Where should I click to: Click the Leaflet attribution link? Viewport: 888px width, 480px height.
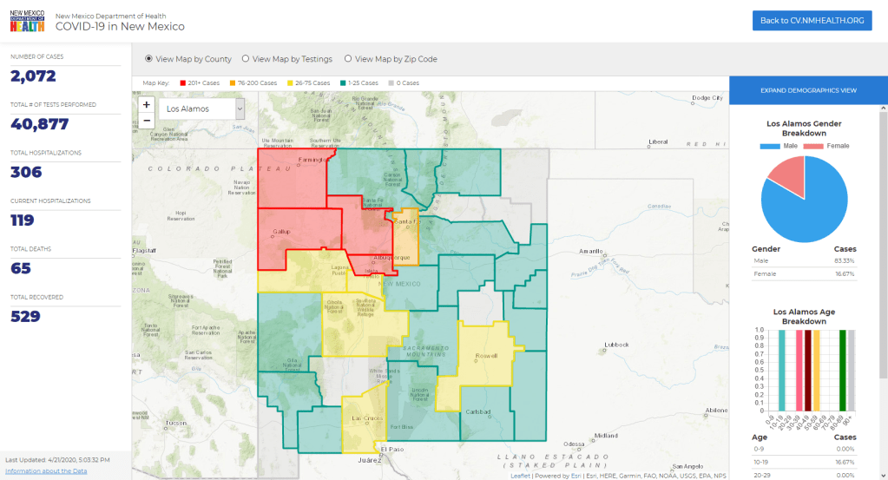(x=521, y=475)
